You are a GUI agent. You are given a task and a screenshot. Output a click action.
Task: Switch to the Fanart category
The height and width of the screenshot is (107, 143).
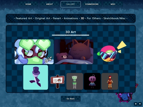coord(57,18)
